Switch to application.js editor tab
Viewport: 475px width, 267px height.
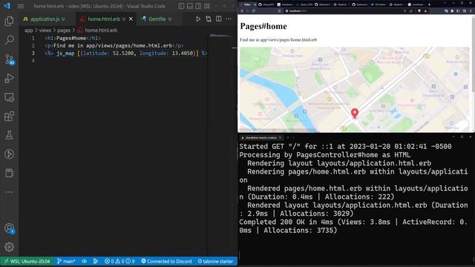click(x=45, y=19)
